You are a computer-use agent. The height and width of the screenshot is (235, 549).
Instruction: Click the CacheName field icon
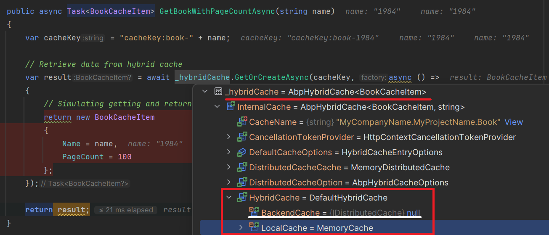242,122
